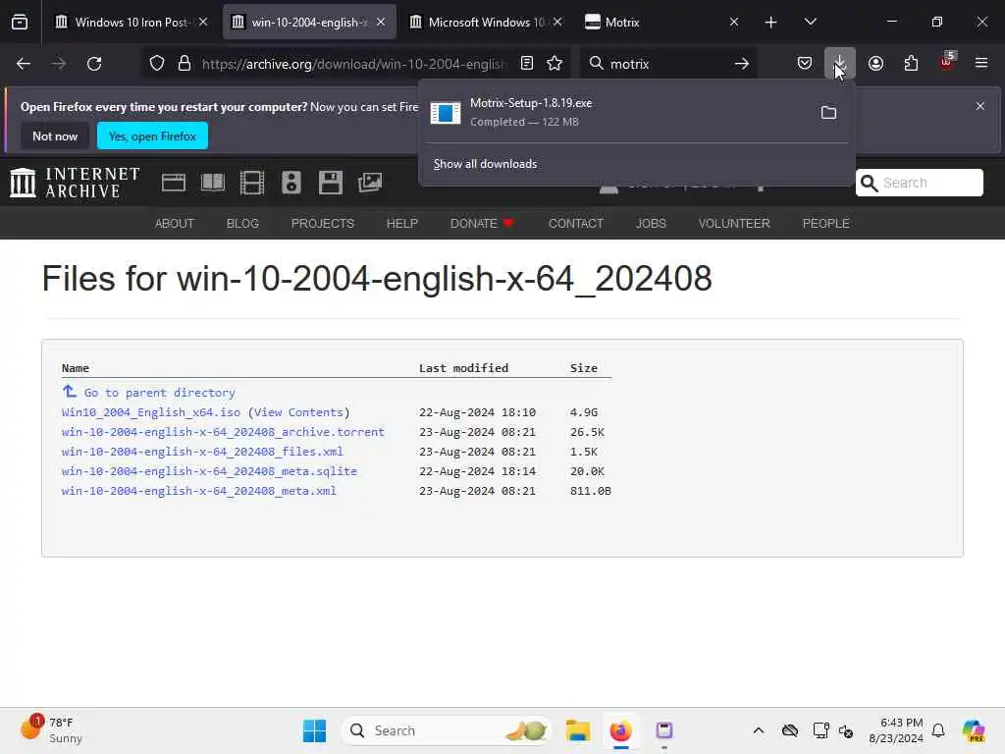
Task: Show hidden system tray icons chevron
Action: 759,730
